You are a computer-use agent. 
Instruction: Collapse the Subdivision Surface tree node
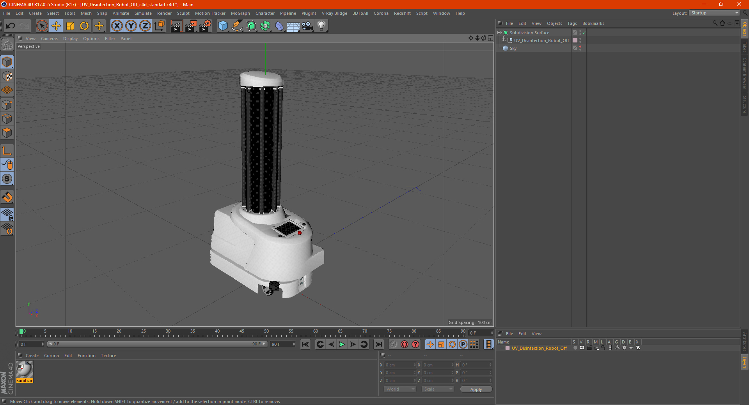(499, 33)
